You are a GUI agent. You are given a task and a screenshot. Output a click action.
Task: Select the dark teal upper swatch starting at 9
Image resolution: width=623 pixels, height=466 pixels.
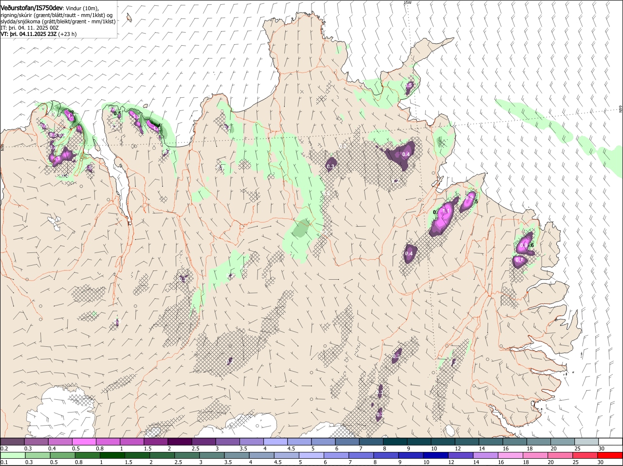click(x=418, y=441)
